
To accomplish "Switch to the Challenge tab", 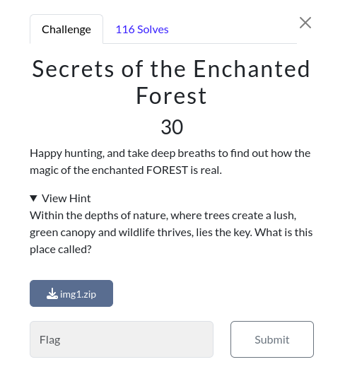I will [66, 29].
